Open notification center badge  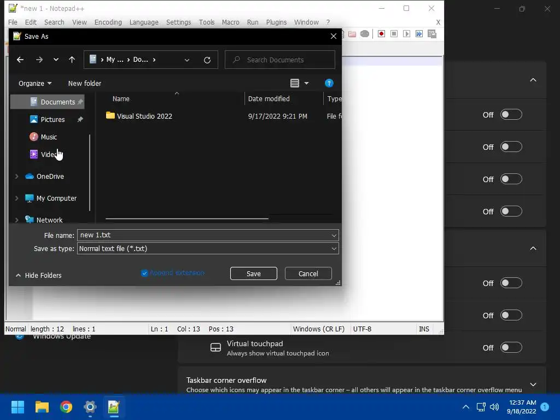(545, 407)
